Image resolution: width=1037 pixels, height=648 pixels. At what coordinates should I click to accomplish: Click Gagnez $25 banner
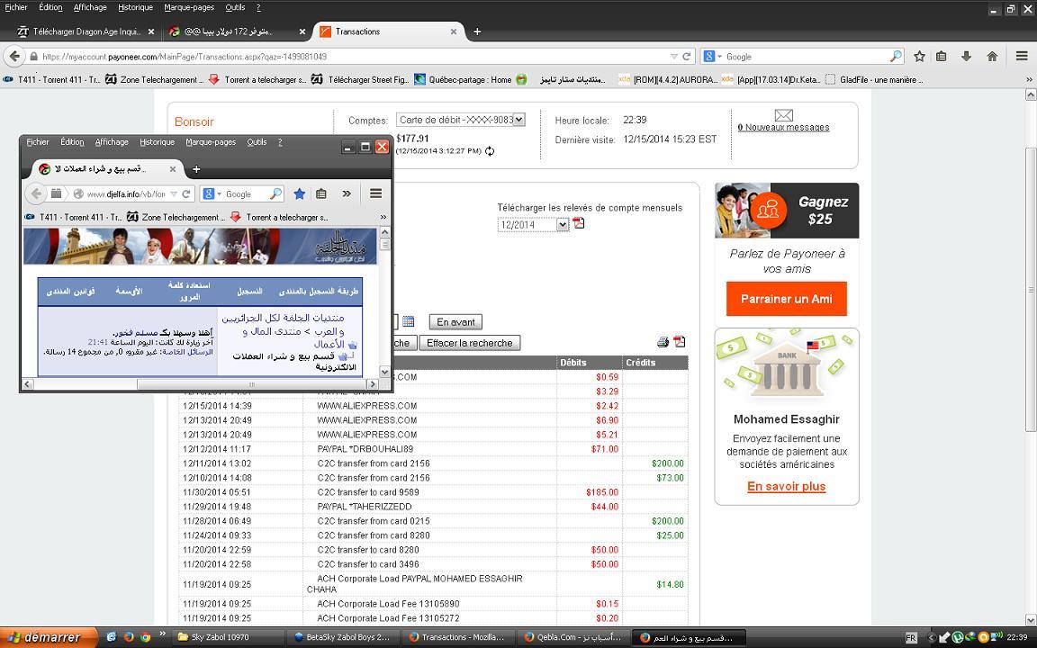[787, 211]
